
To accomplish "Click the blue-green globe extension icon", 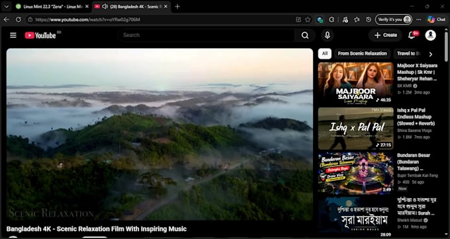I will pyautogui.click(x=320, y=19).
